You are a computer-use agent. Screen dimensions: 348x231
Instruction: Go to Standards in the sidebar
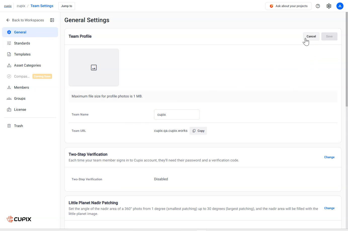point(30,43)
